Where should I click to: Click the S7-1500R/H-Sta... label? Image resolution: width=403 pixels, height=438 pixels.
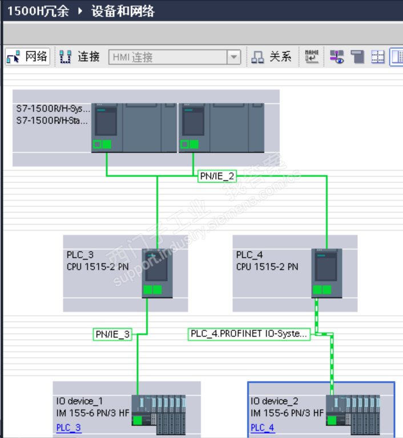click(52, 120)
